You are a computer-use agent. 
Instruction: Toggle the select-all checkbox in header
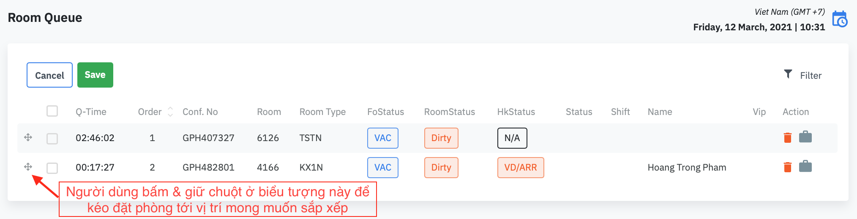[52, 111]
